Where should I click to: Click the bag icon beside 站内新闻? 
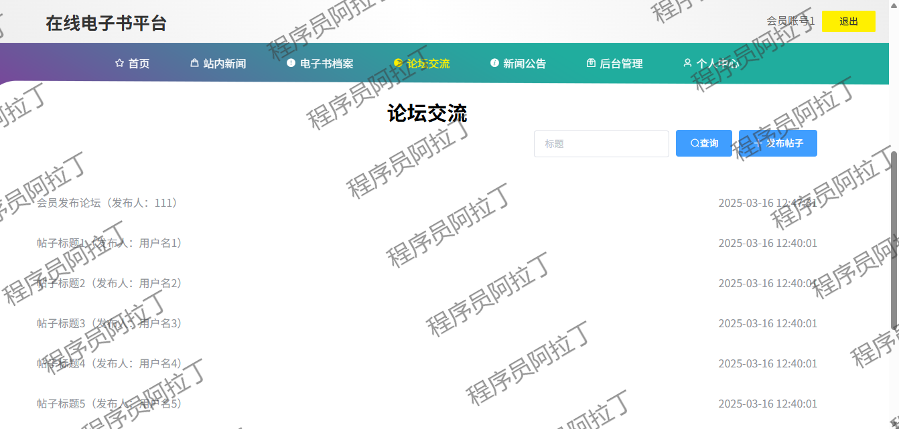(195, 63)
